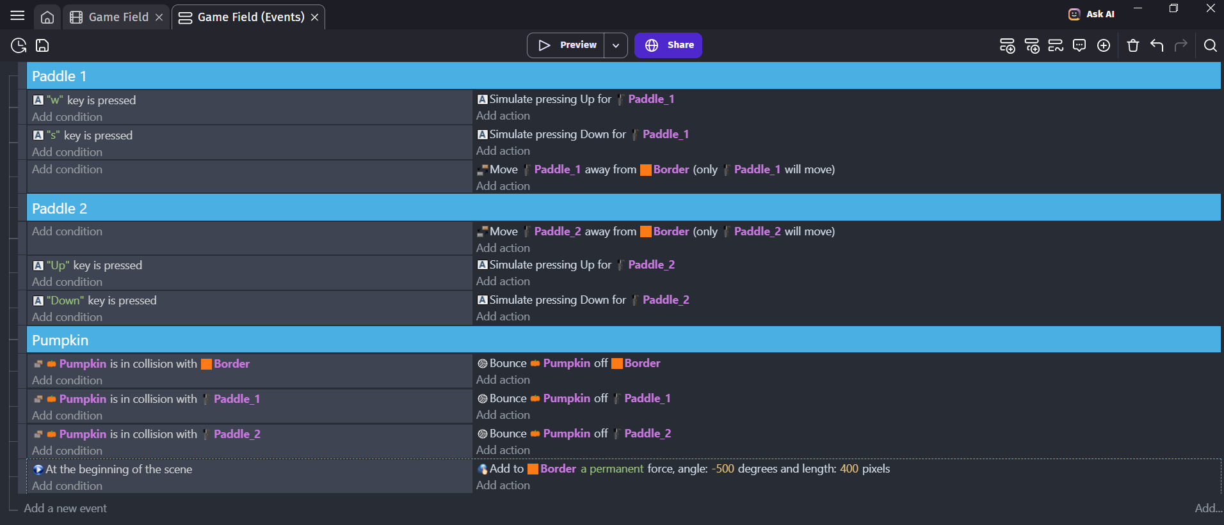Open the main hamburger menu

pyautogui.click(x=17, y=16)
